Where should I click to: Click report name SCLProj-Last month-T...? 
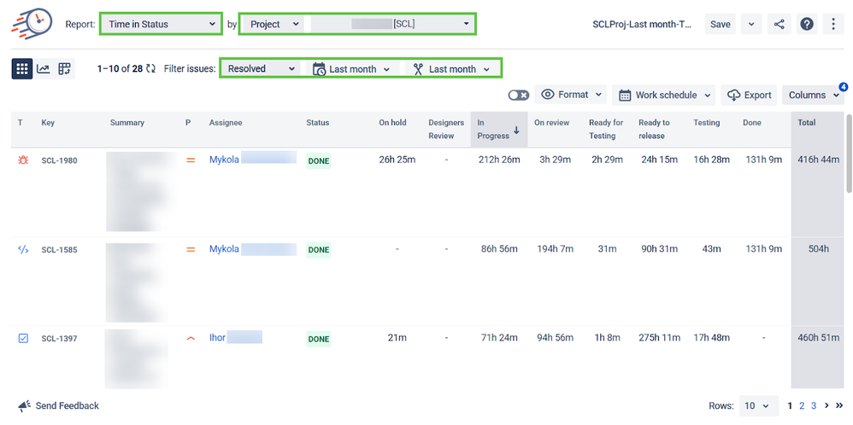[x=642, y=25]
